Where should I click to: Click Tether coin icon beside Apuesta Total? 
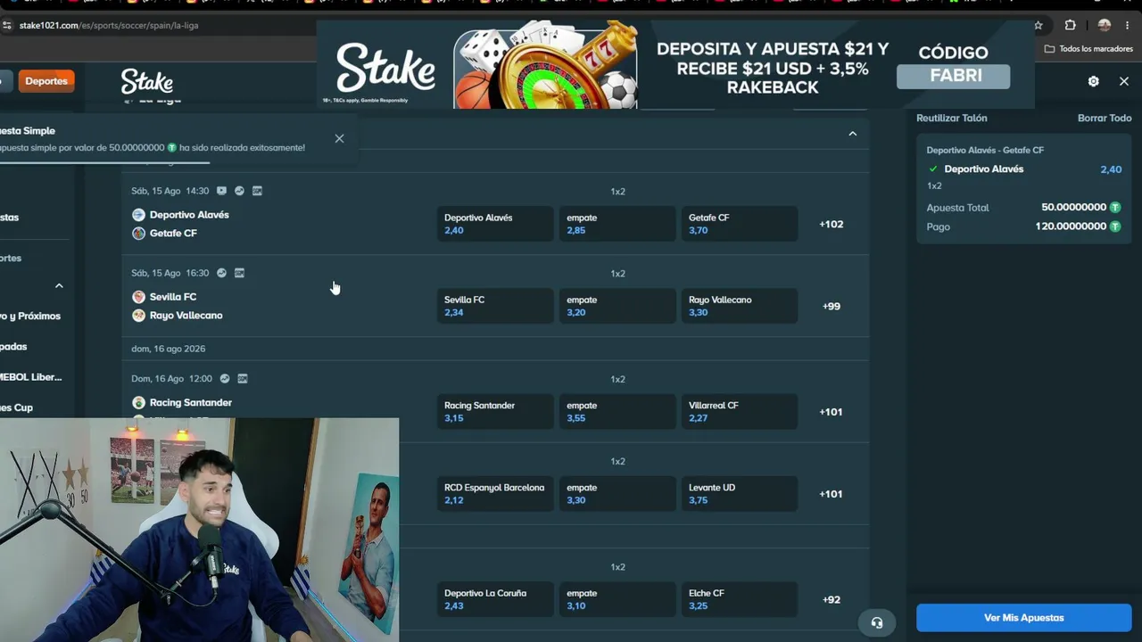tap(1115, 207)
